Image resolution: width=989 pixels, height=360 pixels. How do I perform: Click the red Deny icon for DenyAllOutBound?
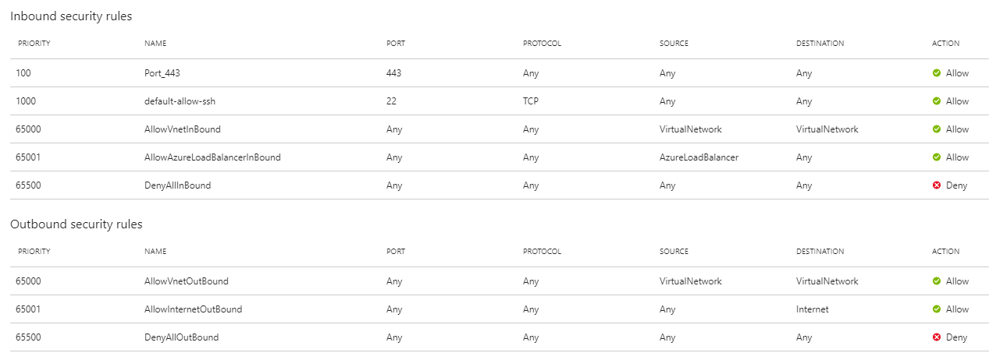point(937,337)
